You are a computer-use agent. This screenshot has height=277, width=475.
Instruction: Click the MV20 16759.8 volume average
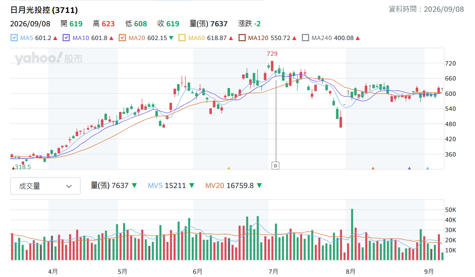pyautogui.click(x=229, y=186)
